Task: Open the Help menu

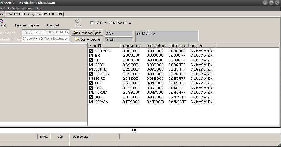Action: click(38, 8)
